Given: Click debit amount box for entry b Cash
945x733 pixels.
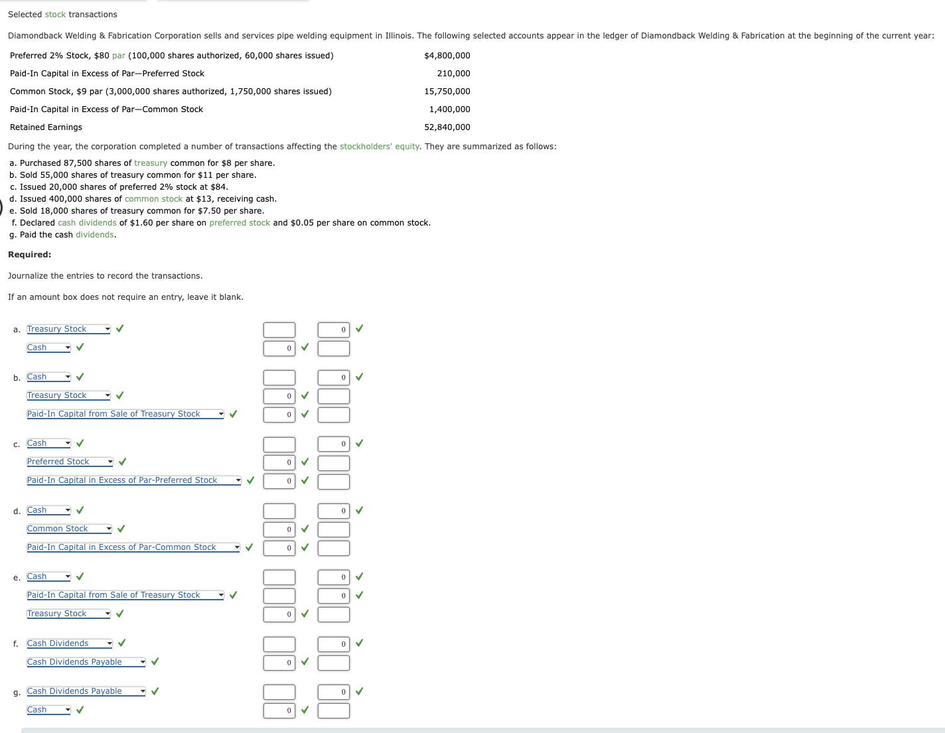Looking at the screenshot, I should pos(279,377).
